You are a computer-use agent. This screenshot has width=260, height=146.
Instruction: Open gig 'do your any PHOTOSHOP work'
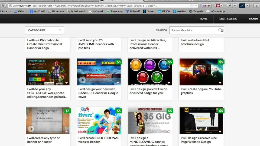click(47, 93)
